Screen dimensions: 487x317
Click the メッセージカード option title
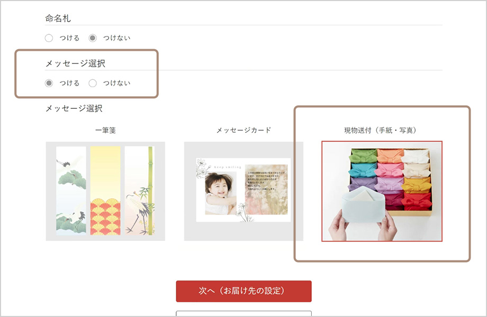243,130
